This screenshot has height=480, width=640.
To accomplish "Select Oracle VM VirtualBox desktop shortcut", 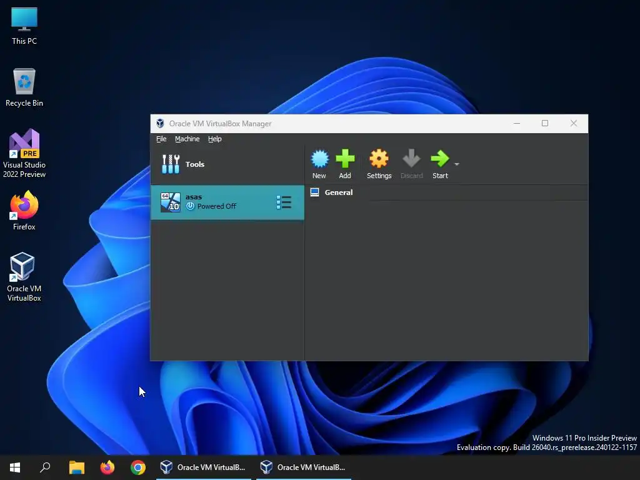I will click(x=24, y=277).
